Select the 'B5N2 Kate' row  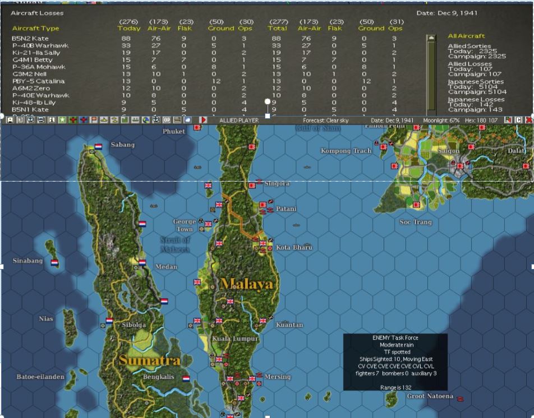coord(207,39)
